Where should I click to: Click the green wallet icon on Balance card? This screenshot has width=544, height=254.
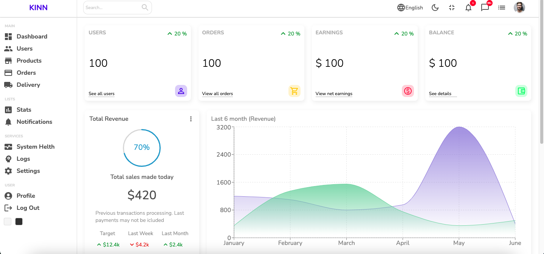(521, 91)
